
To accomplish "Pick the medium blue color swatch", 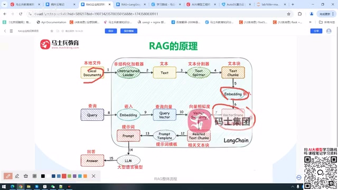I will point(59,176).
